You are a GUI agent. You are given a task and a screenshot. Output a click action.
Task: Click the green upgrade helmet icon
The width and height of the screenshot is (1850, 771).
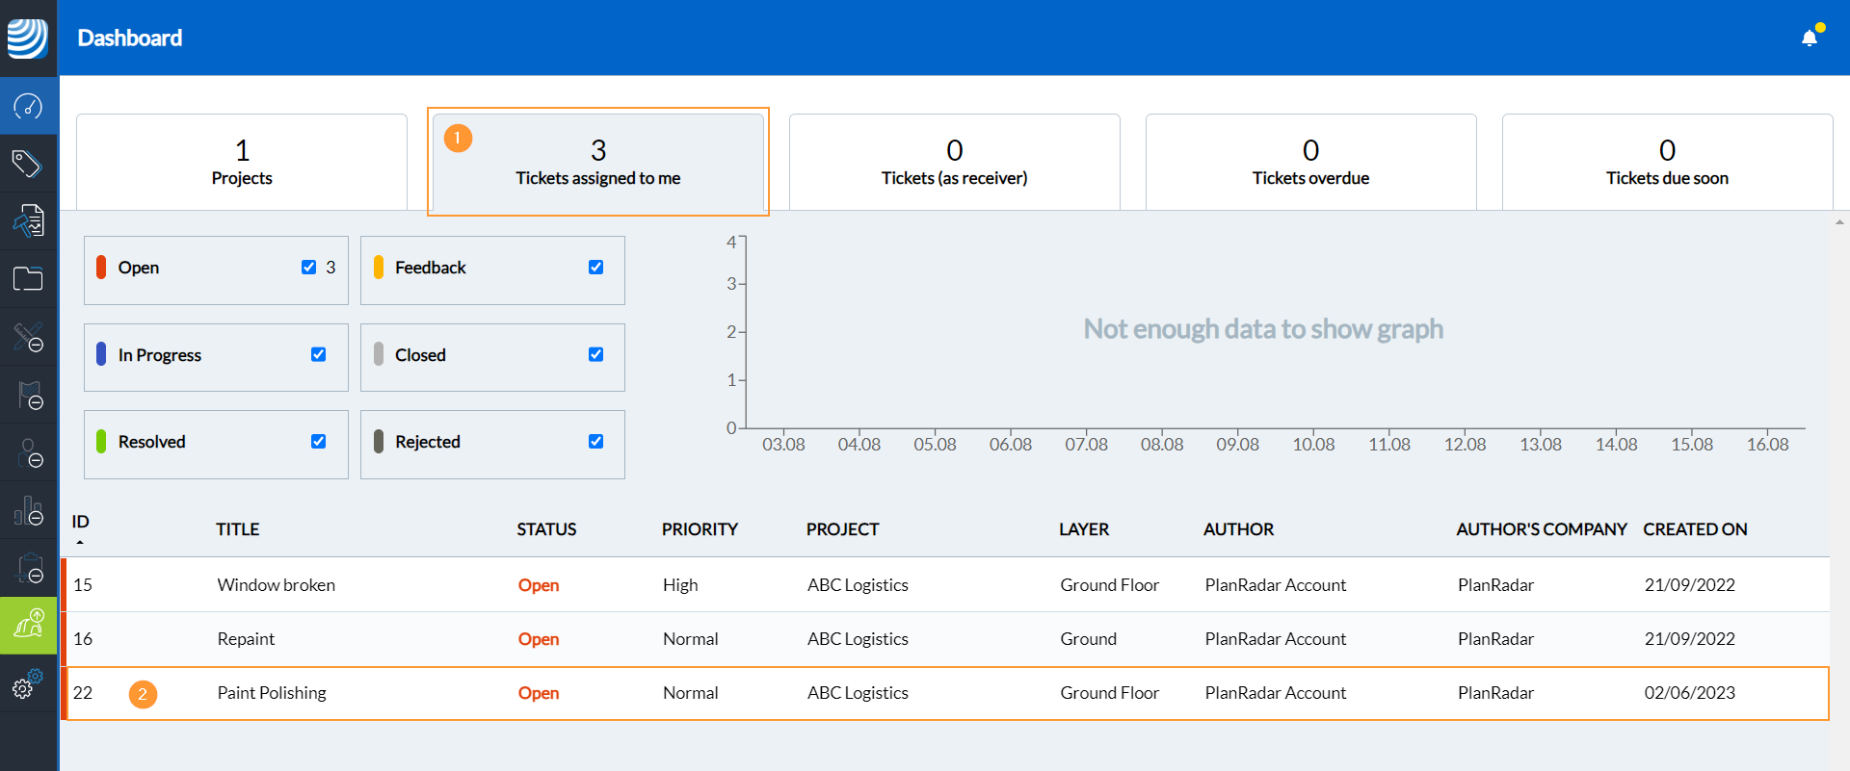coord(28,626)
